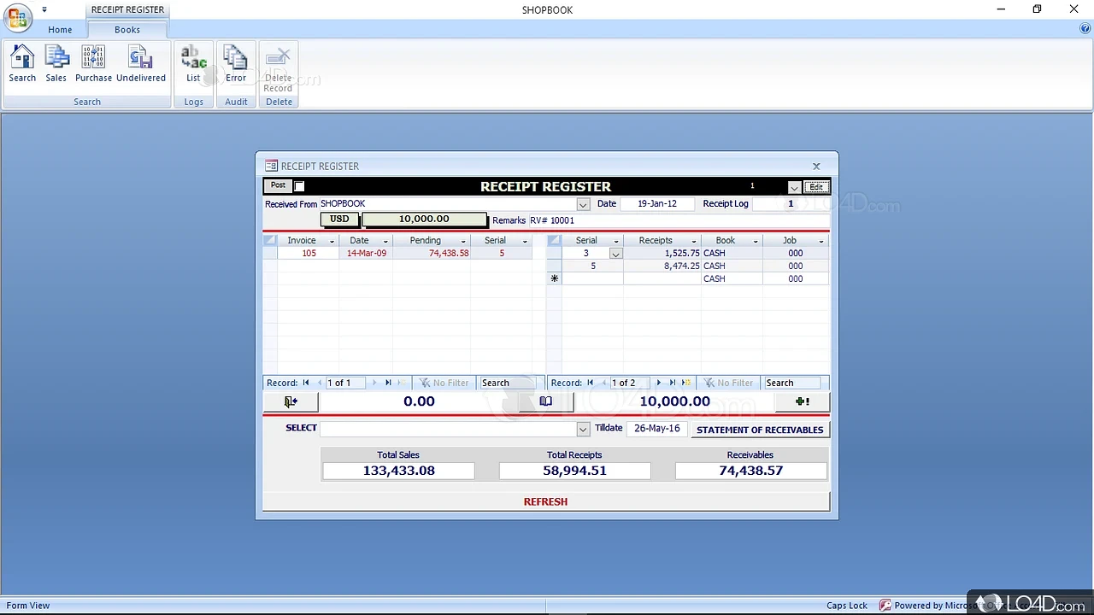Screen dimensions: 1094x615
Task: Click the RECEIPT REGISTER title-bar tab
Action: click(127, 10)
